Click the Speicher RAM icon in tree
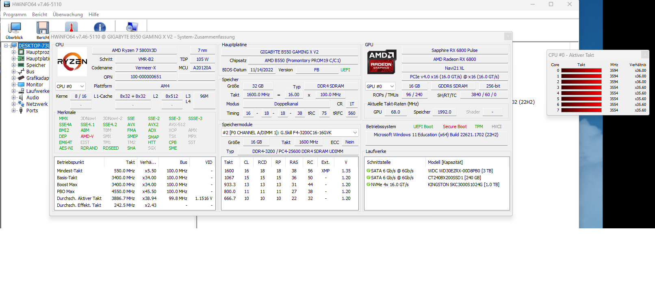The image size is (655, 292). (21, 65)
